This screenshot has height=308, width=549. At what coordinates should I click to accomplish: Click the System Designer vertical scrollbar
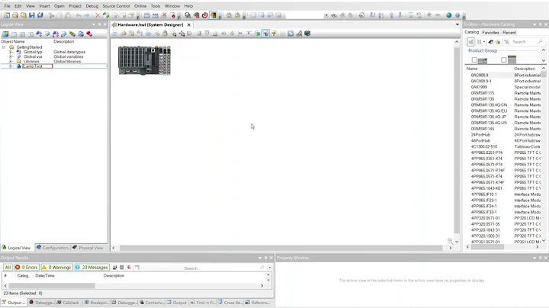(457, 141)
